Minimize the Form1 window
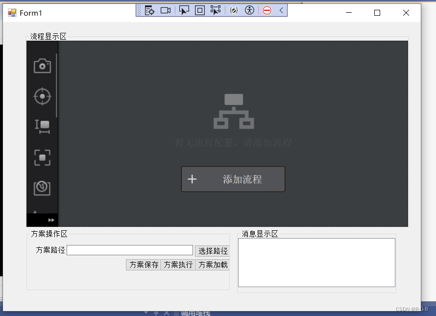The image size is (436, 316). coord(349,13)
